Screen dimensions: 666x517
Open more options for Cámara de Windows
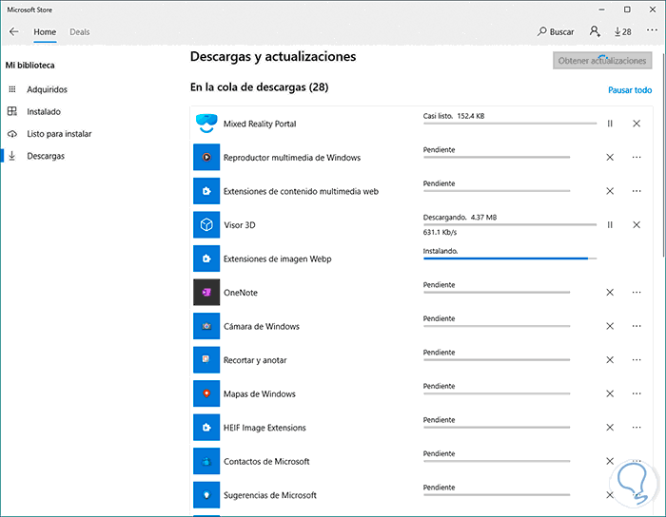coord(637,326)
